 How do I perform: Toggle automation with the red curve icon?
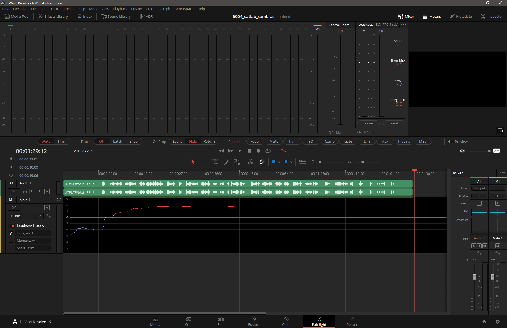(283, 151)
